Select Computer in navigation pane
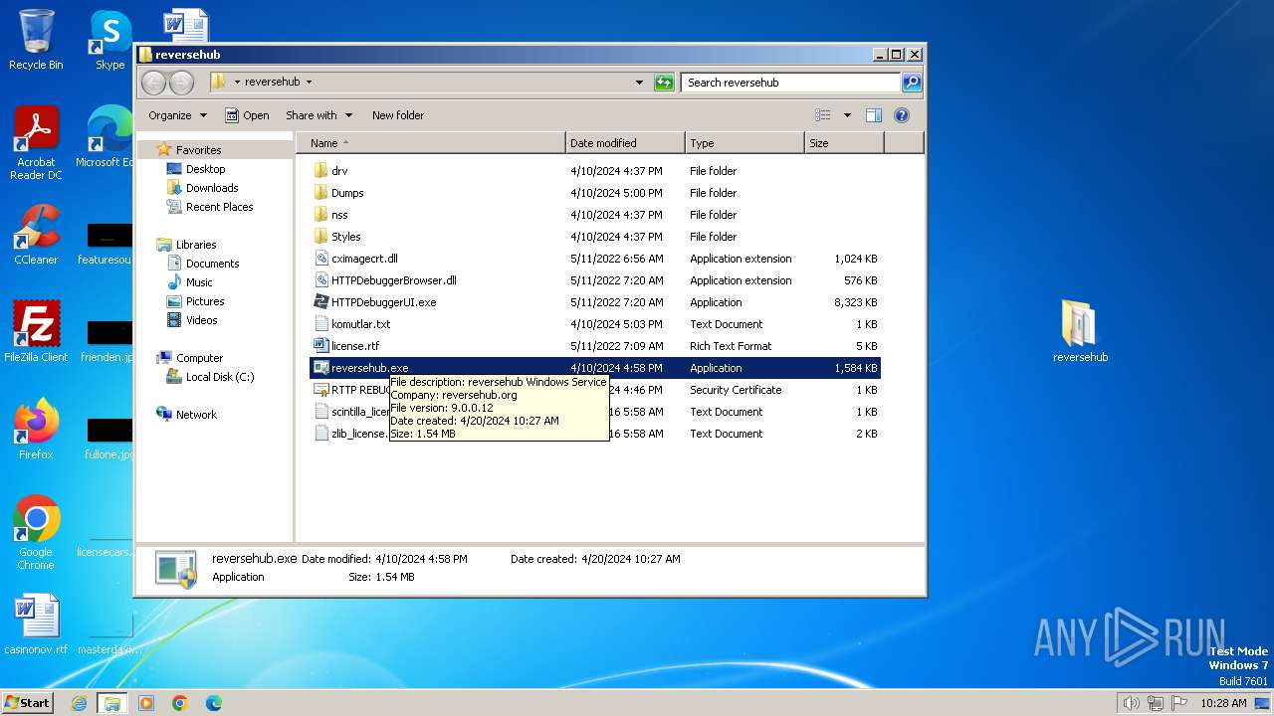1274x716 pixels. 199,358
